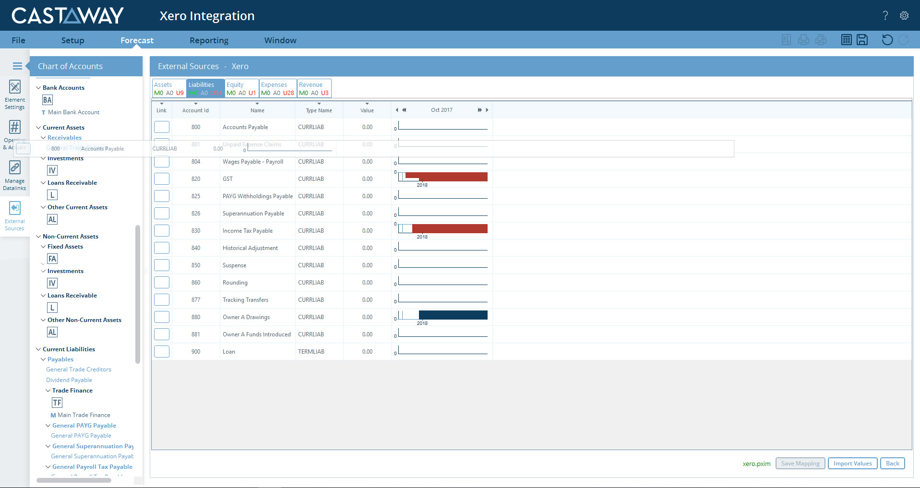
Task: Go to next period arrow after Oct 2017
Action: pos(487,110)
